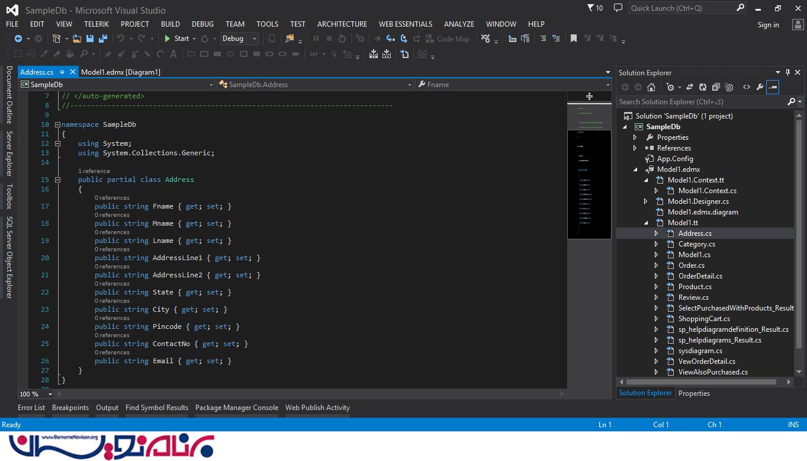Screen dimensions: 807x461
Task: Refresh the Solution Explorer tree
Action: 702,87
